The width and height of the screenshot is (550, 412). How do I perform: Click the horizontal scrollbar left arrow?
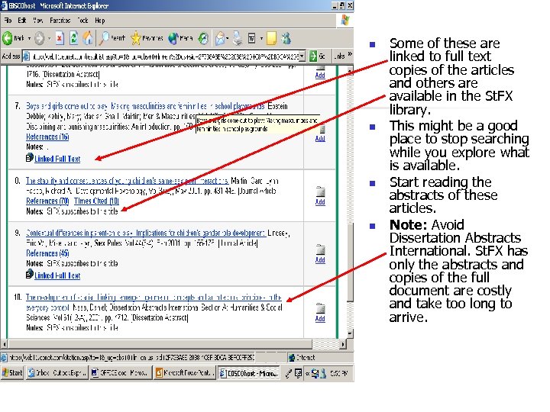pos(5,344)
